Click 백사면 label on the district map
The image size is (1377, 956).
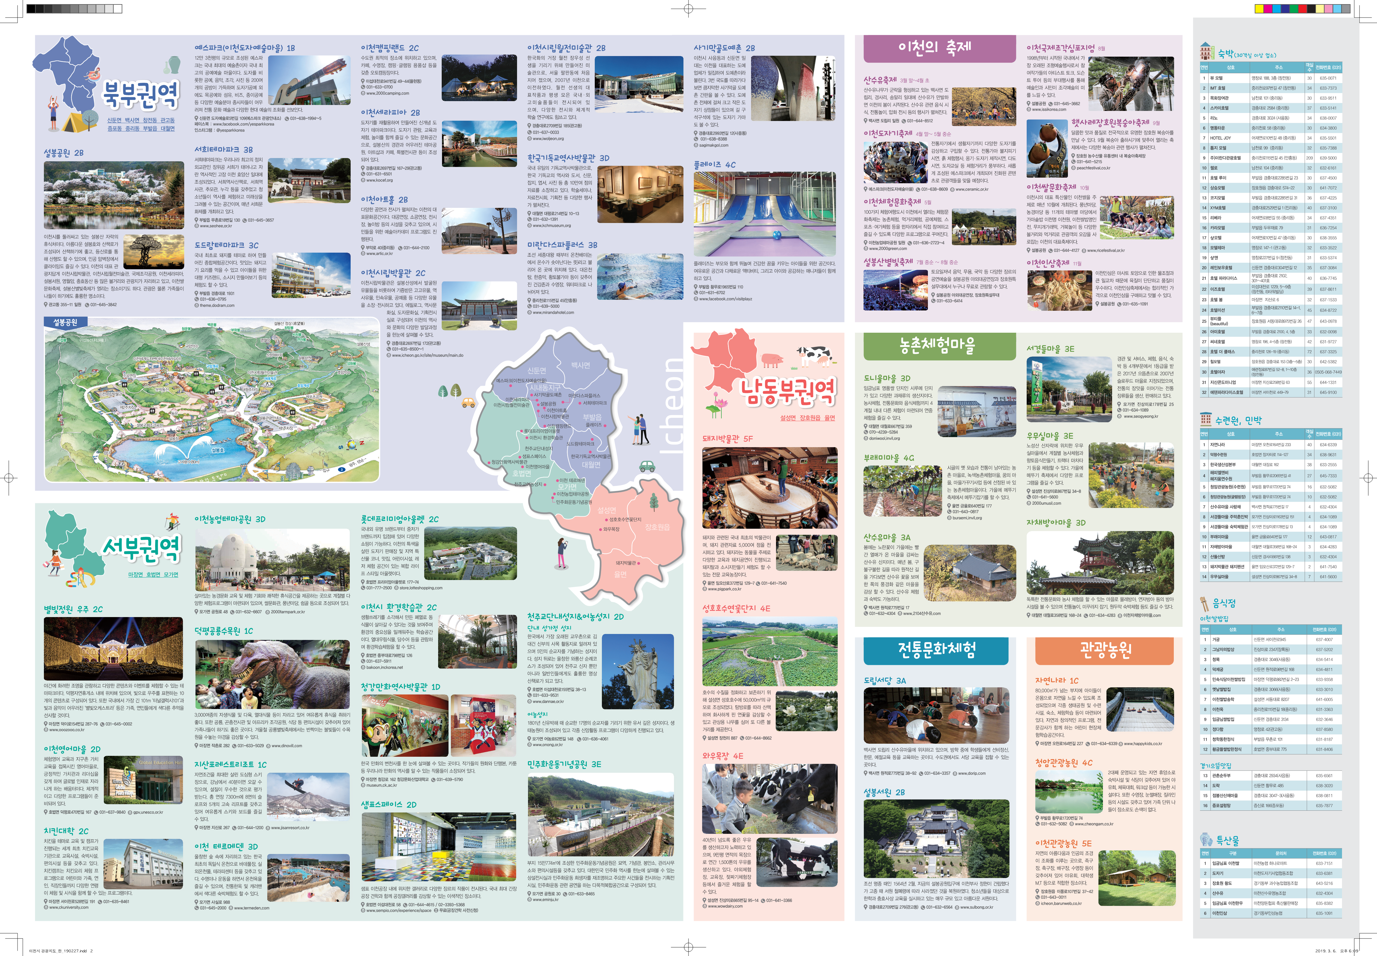click(x=580, y=365)
